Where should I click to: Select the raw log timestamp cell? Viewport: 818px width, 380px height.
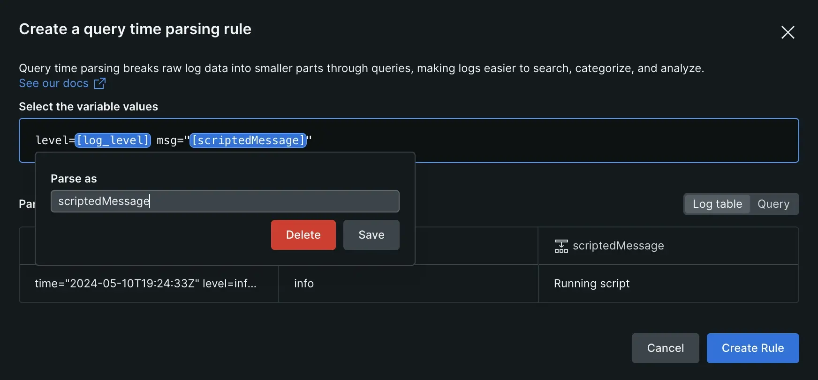point(145,284)
